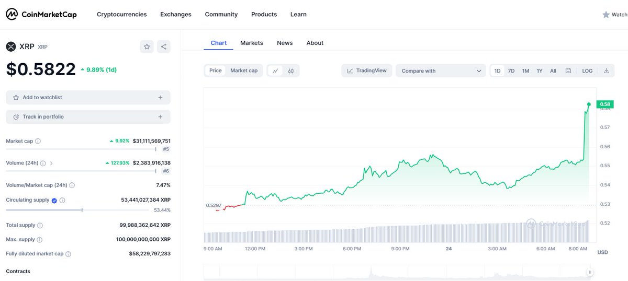Download chart data icon
Viewport: 628px width, 281px height.
[607, 71]
